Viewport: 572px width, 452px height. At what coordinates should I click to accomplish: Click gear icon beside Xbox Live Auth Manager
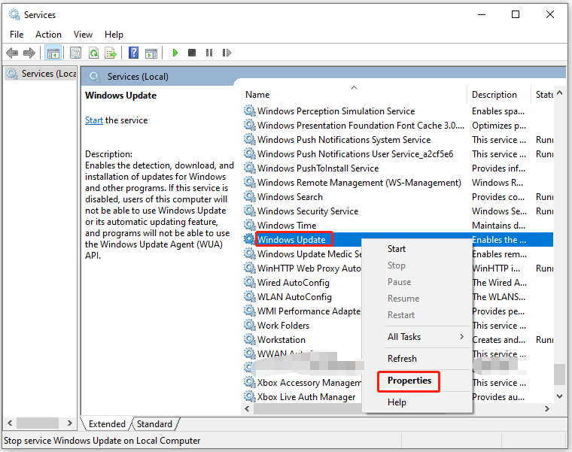[250, 396]
